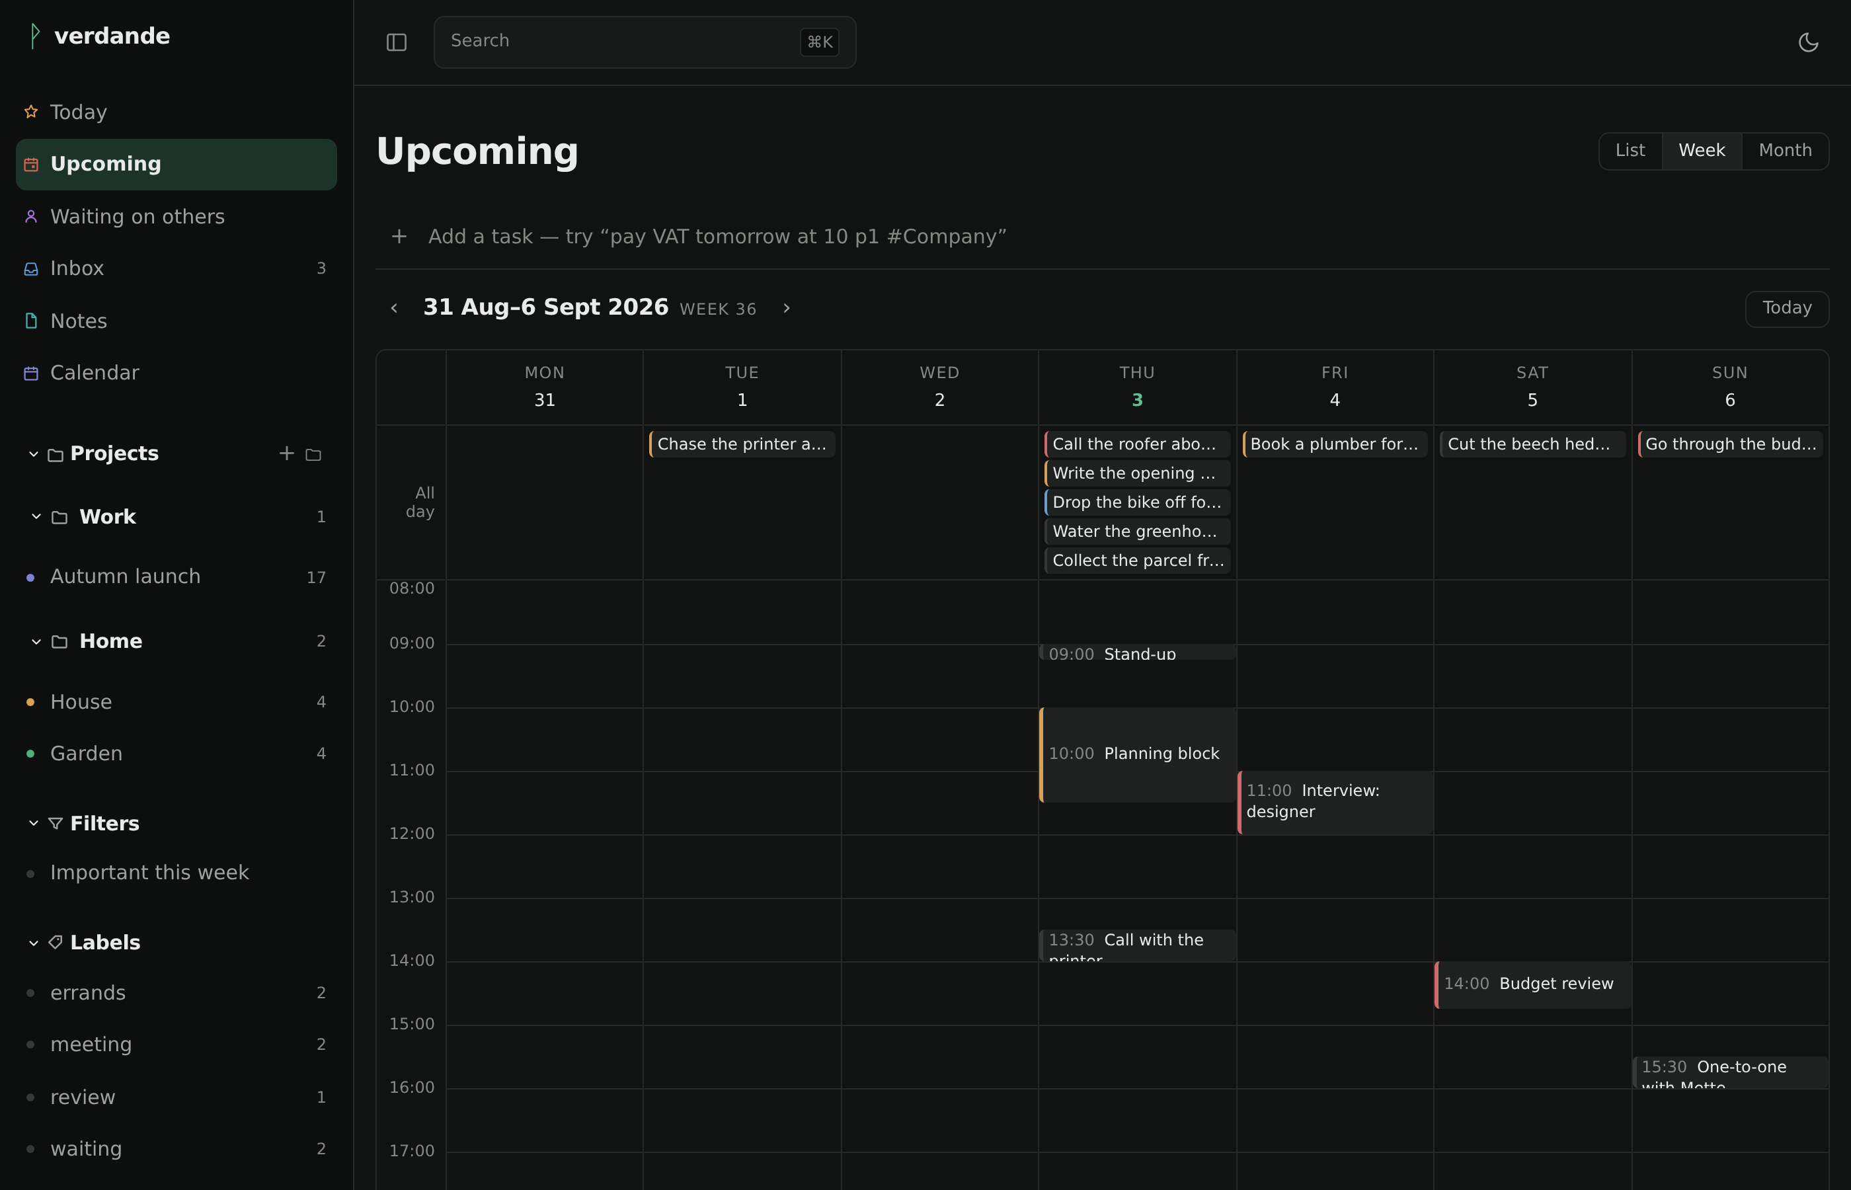Toggle the sidebar panel icon

[396, 42]
